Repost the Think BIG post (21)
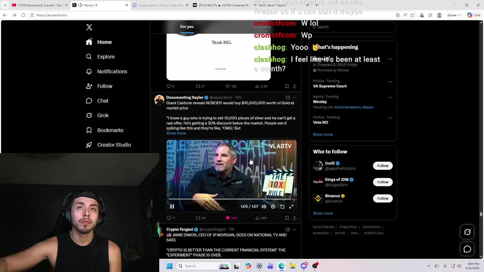 pyautogui.click(x=200, y=86)
